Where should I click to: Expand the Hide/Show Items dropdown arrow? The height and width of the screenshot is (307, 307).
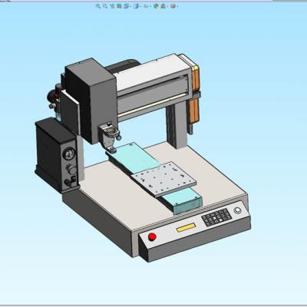[150, 6]
